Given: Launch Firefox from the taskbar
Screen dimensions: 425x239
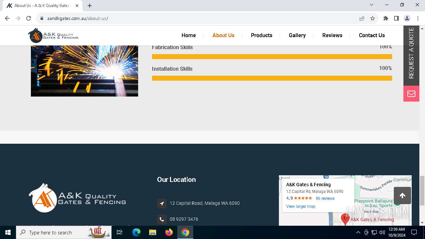Looking at the screenshot, I should (x=169, y=232).
